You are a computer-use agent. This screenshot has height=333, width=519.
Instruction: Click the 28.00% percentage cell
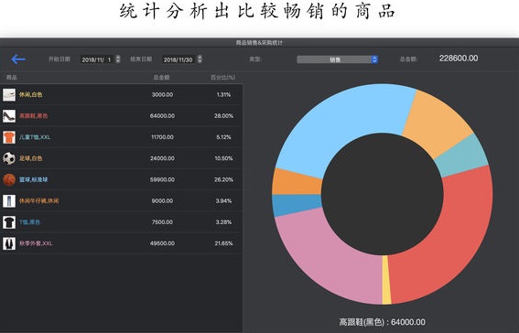[223, 116]
